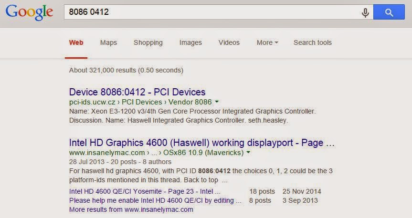Activate voice search microphone icon

tap(365, 12)
